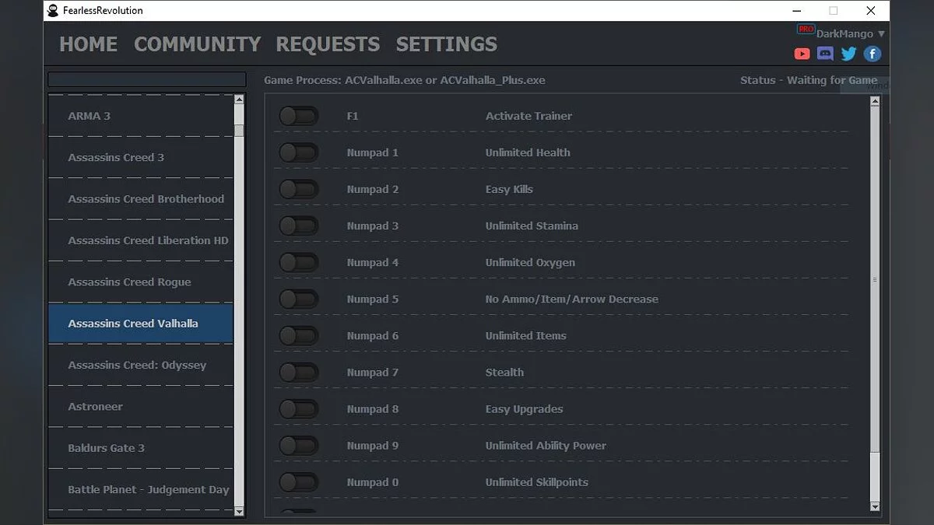Screen dimensions: 934x525
Task: Select Battle Planet - Judgement Day
Action: click(x=141, y=489)
